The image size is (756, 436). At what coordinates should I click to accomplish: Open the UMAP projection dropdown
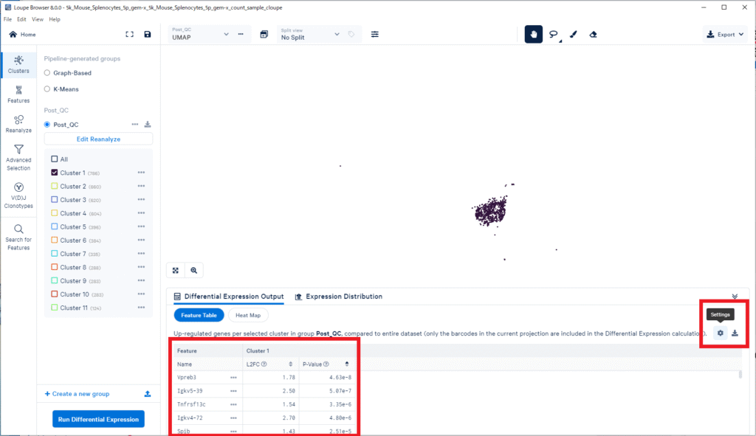201,34
